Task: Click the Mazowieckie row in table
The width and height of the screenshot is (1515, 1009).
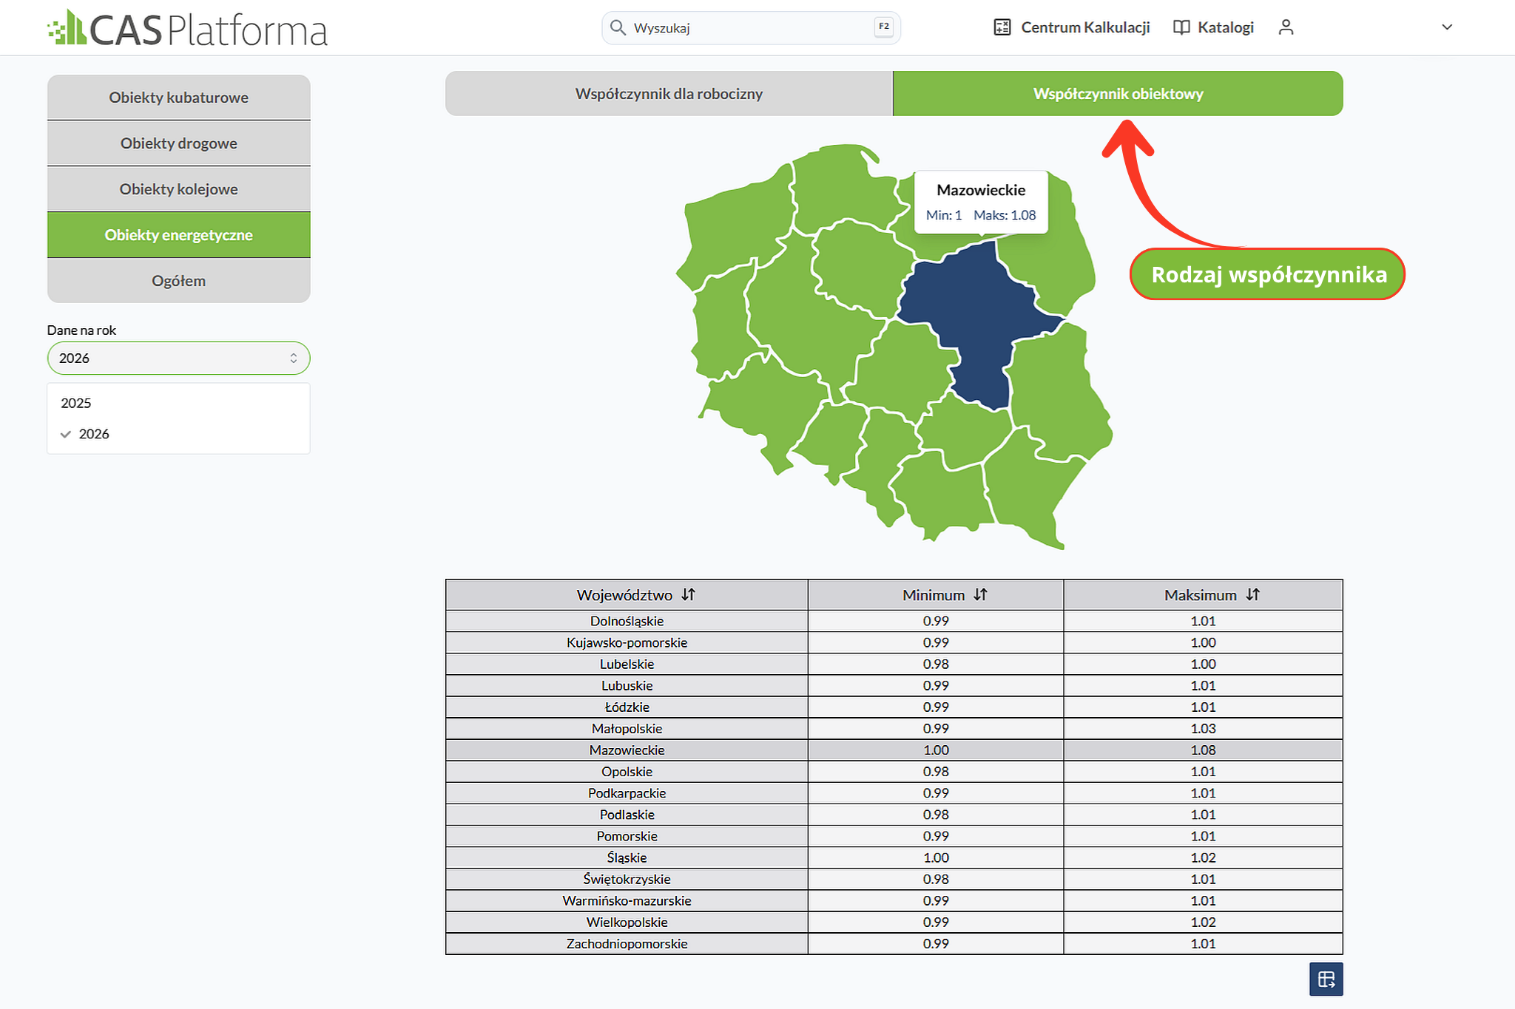Action: (x=894, y=750)
